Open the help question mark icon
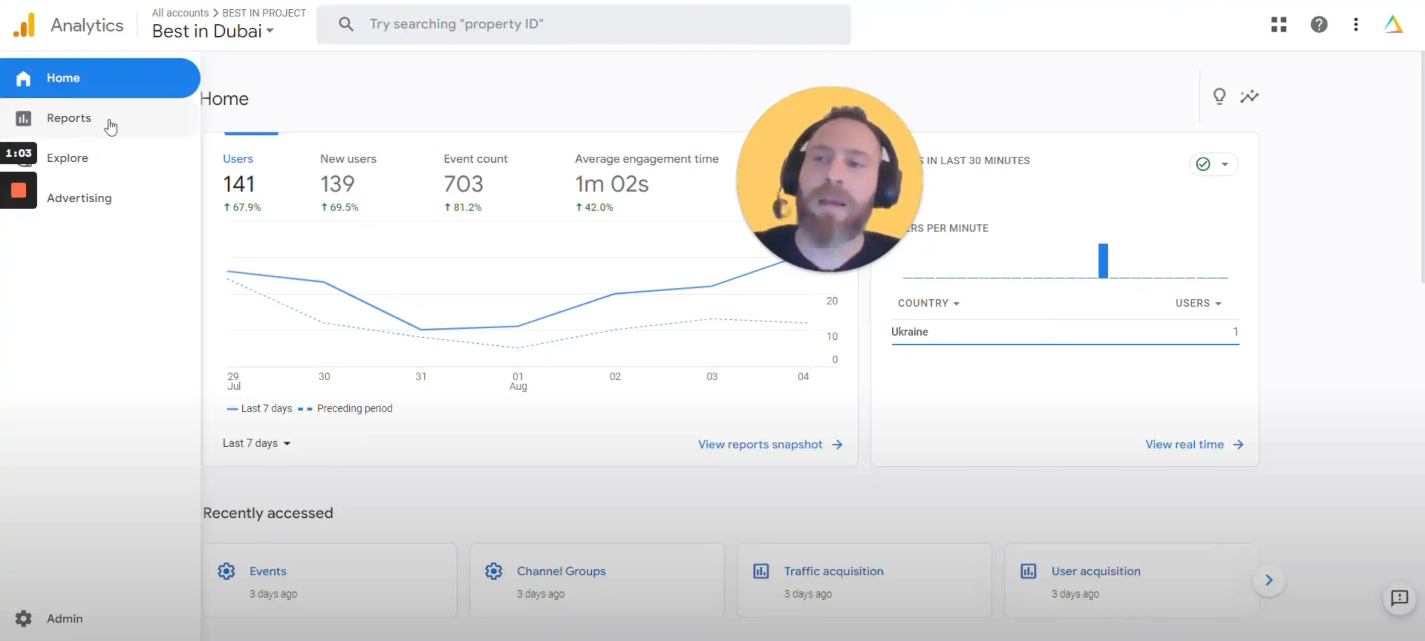This screenshot has width=1425, height=641. point(1319,24)
